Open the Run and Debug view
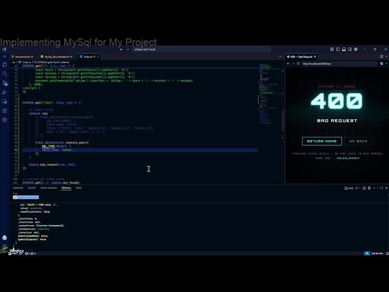The height and width of the screenshot is (292, 389). pos(4,92)
